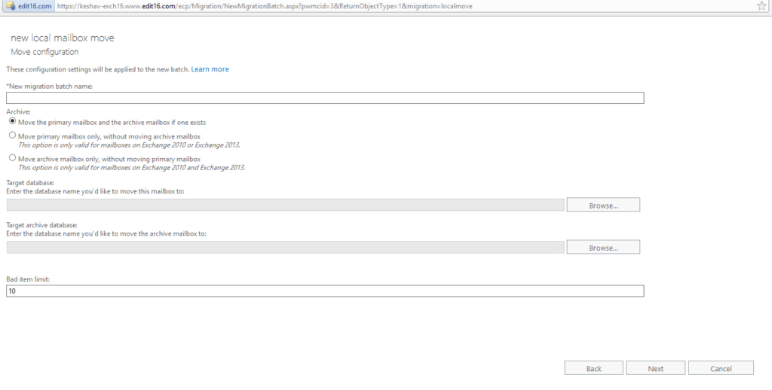
Task: Click the 'Exchange 2010 and Exchange 2013' note
Action: (131, 168)
